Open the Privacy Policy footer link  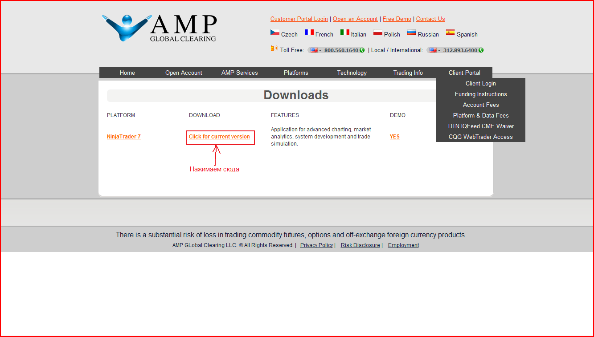(316, 245)
